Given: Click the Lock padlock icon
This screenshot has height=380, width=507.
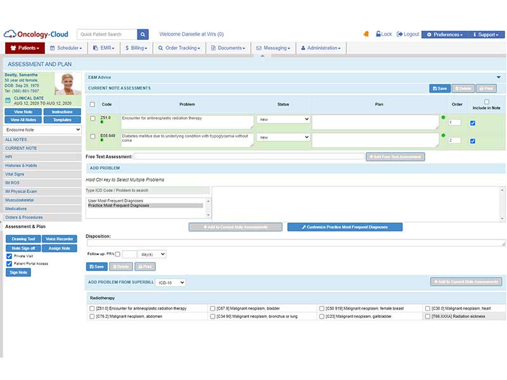Looking at the screenshot, I should 378,34.
